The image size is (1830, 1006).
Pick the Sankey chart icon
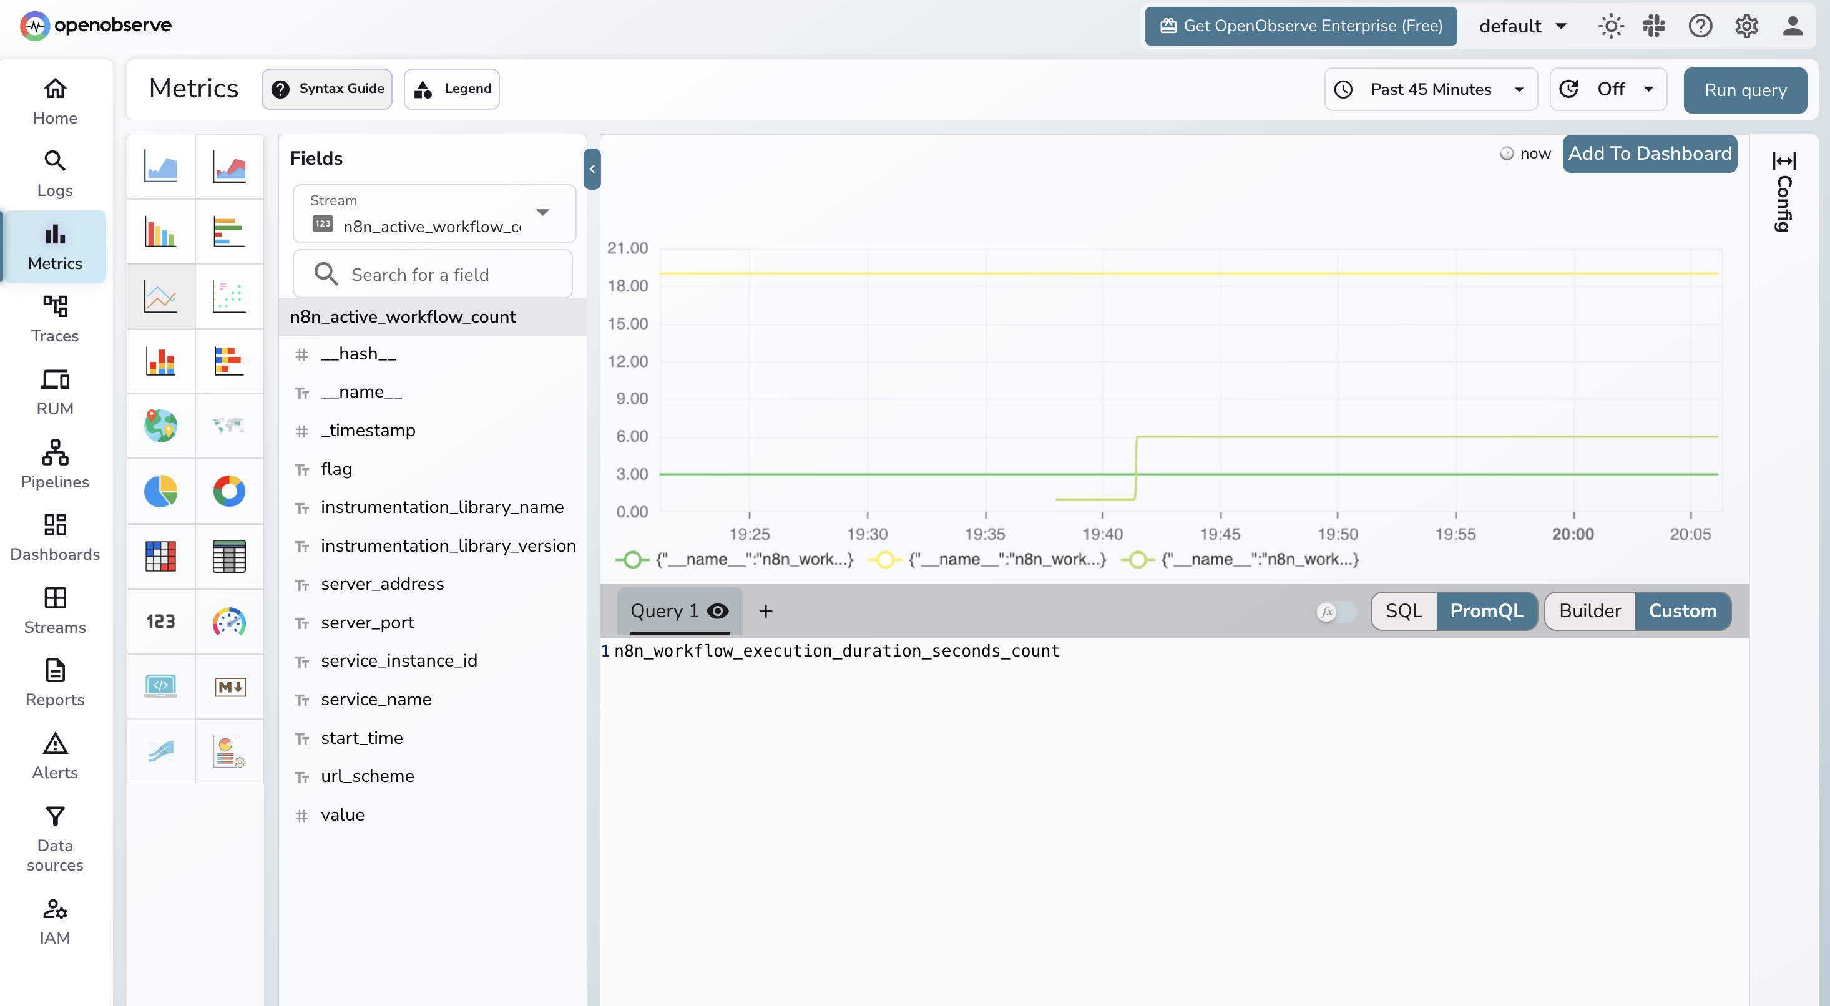(160, 751)
